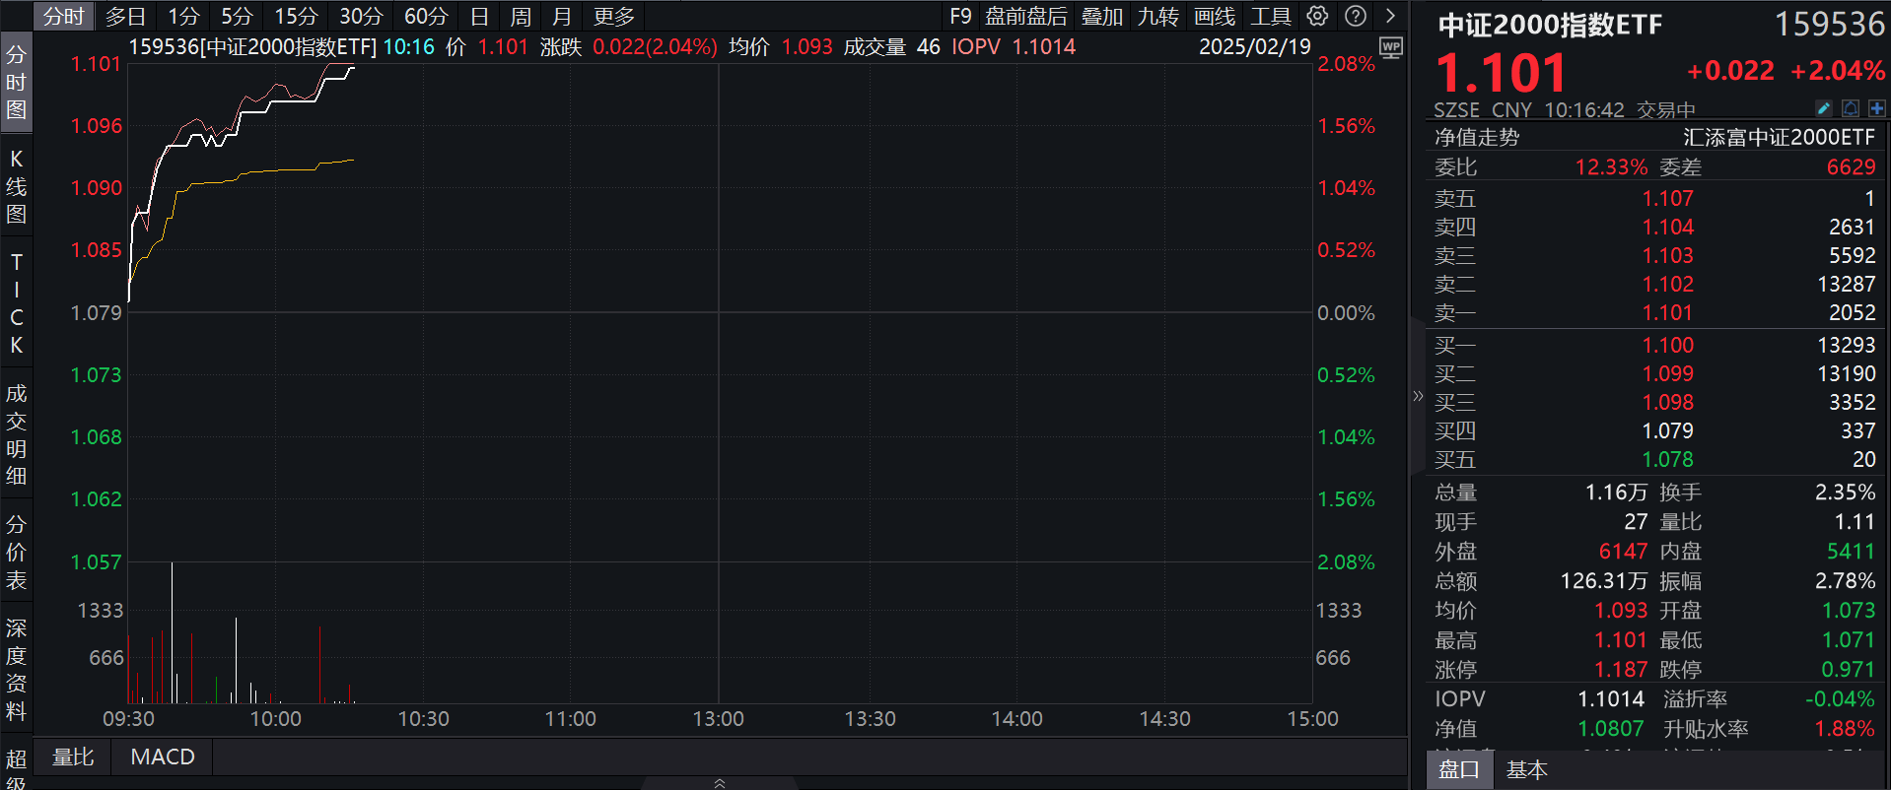Open chart settings gear icon
This screenshot has height=790, width=1891.
point(1317,16)
